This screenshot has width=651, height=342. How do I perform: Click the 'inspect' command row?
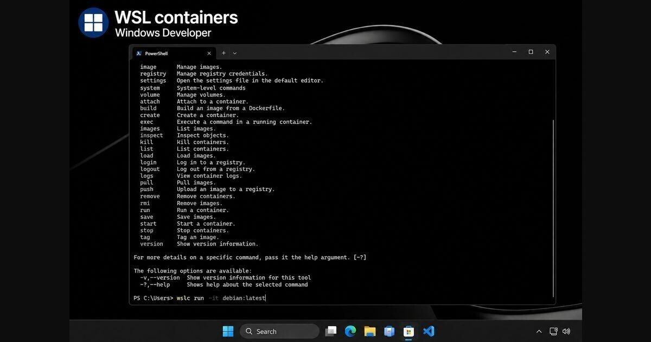tap(184, 136)
